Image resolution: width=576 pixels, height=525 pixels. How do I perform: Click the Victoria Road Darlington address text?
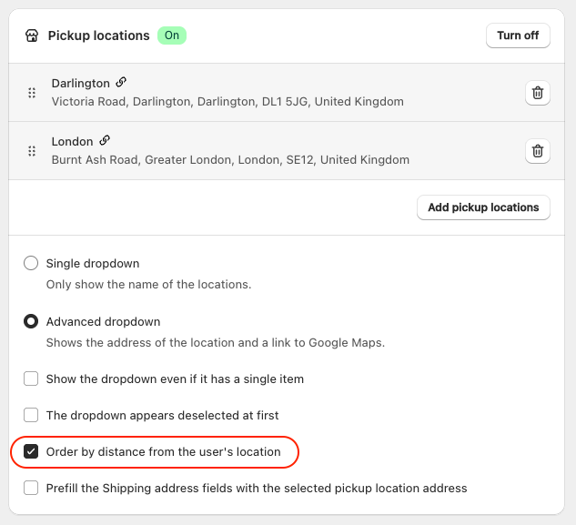click(x=227, y=102)
